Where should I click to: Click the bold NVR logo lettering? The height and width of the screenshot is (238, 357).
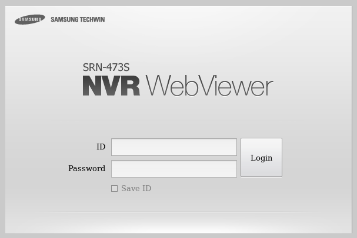coord(111,86)
